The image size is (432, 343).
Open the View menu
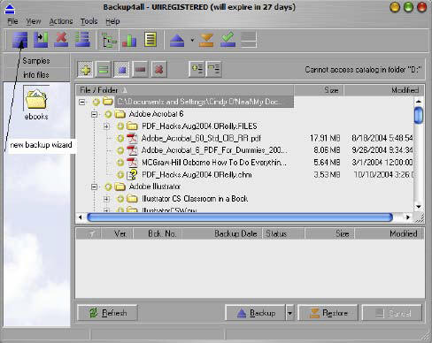[34, 21]
